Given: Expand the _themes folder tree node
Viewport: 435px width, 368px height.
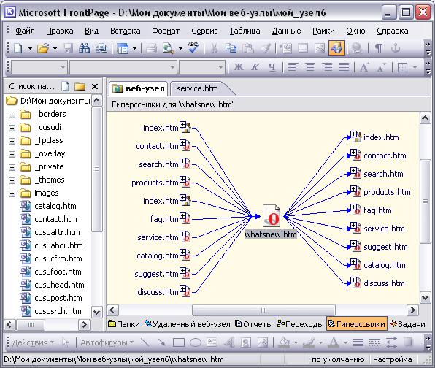Looking at the screenshot, I should (12, 180).
